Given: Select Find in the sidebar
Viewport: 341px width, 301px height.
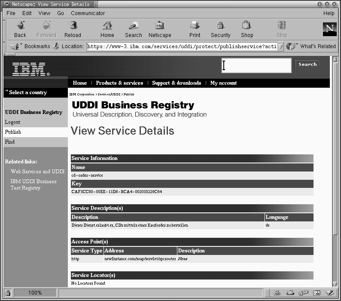Looking at the screenshot, I should pos(10,142).
